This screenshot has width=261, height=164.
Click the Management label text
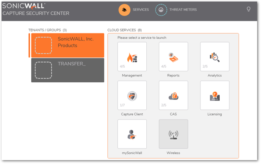132,75
